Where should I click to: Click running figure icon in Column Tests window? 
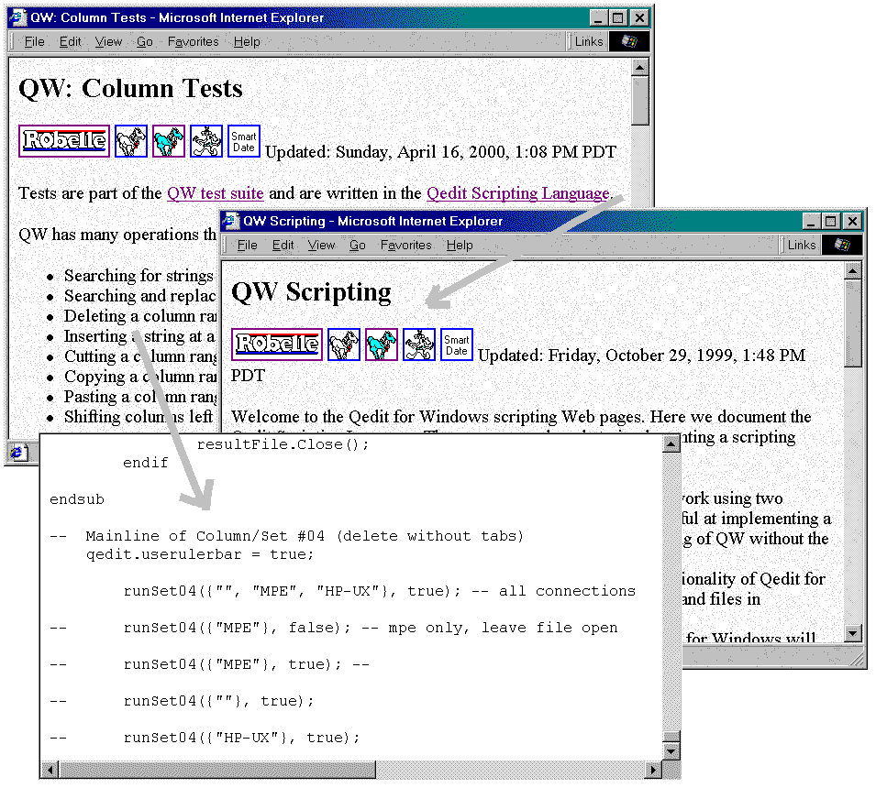[x=206, y=140]
